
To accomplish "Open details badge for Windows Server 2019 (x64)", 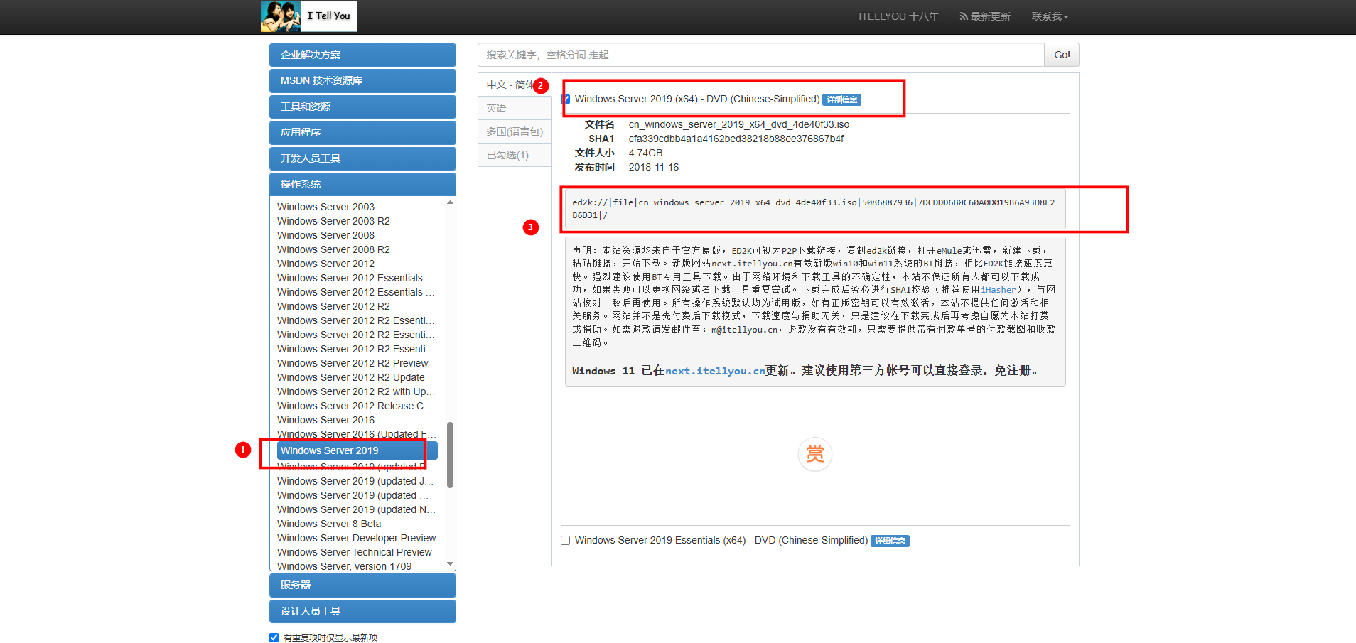I will (841, 100).
